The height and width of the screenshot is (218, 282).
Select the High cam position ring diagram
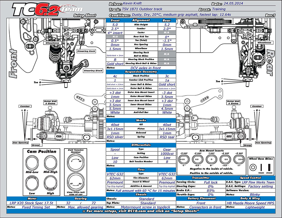click(50, 183)
